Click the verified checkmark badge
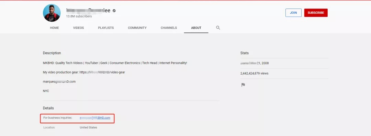The width and height of the screenshot is (371, 136). (x=114, y=11)
